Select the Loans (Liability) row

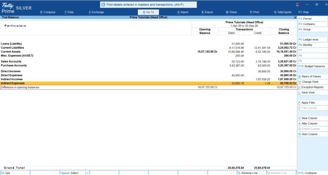(148, 44)
